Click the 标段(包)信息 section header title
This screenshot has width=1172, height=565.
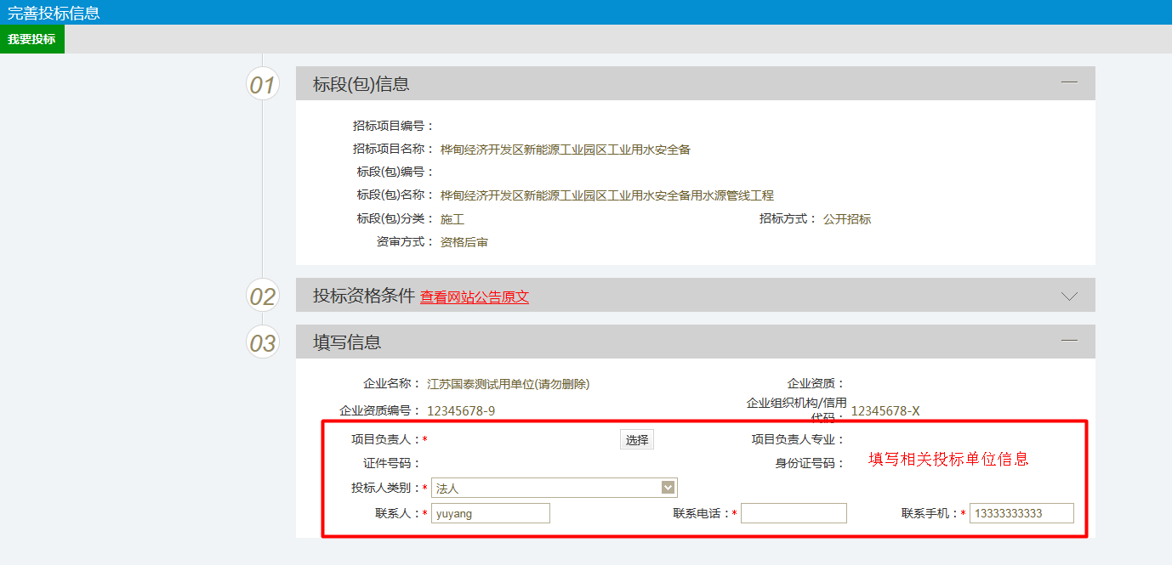(361, 84)
